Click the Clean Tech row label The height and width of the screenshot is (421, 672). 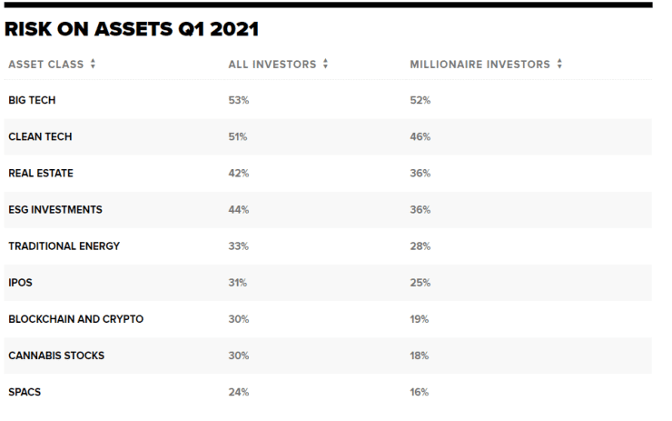click(40, 136)
